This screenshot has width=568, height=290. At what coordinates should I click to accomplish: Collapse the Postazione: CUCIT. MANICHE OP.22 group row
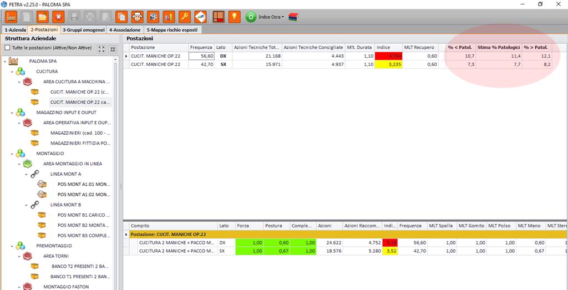[x=126, y=235]
